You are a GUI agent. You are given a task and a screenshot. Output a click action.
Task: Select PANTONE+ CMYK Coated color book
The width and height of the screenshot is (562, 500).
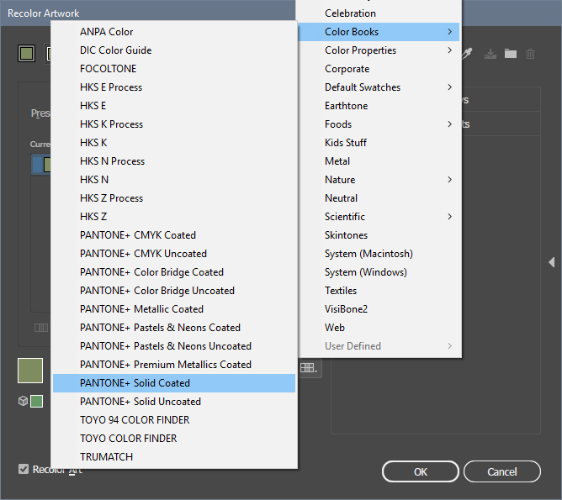coord(174,235)
